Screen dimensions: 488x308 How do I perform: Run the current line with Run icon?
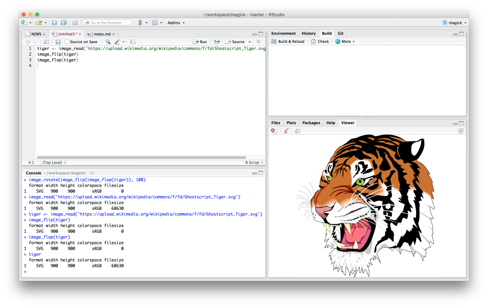pos(200,42)
